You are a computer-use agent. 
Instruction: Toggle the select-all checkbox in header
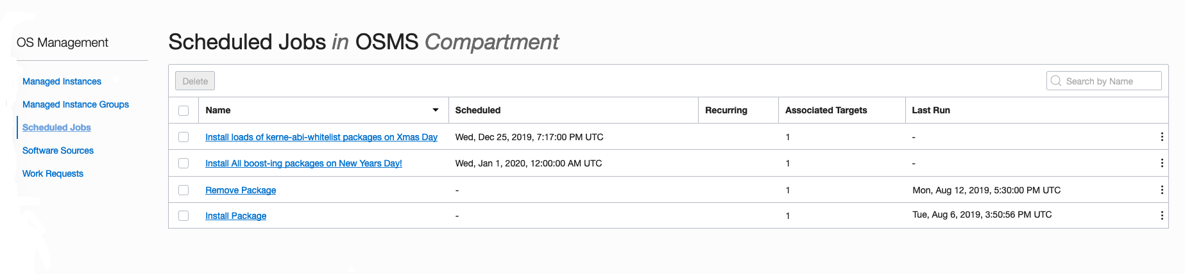183,111
